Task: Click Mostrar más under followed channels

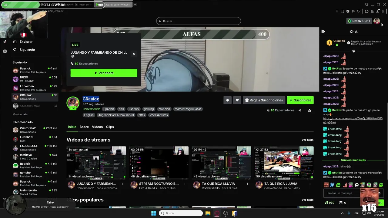Action: (20, 114)
